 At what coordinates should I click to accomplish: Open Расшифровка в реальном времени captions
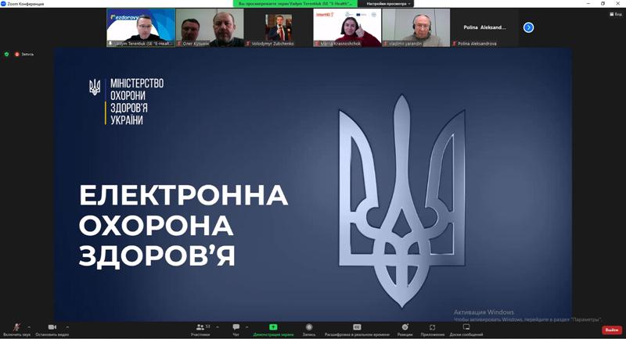coord(357,330)
